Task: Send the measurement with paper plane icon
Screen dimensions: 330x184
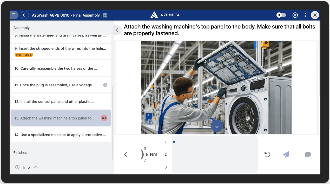Action: pos(286,154)
